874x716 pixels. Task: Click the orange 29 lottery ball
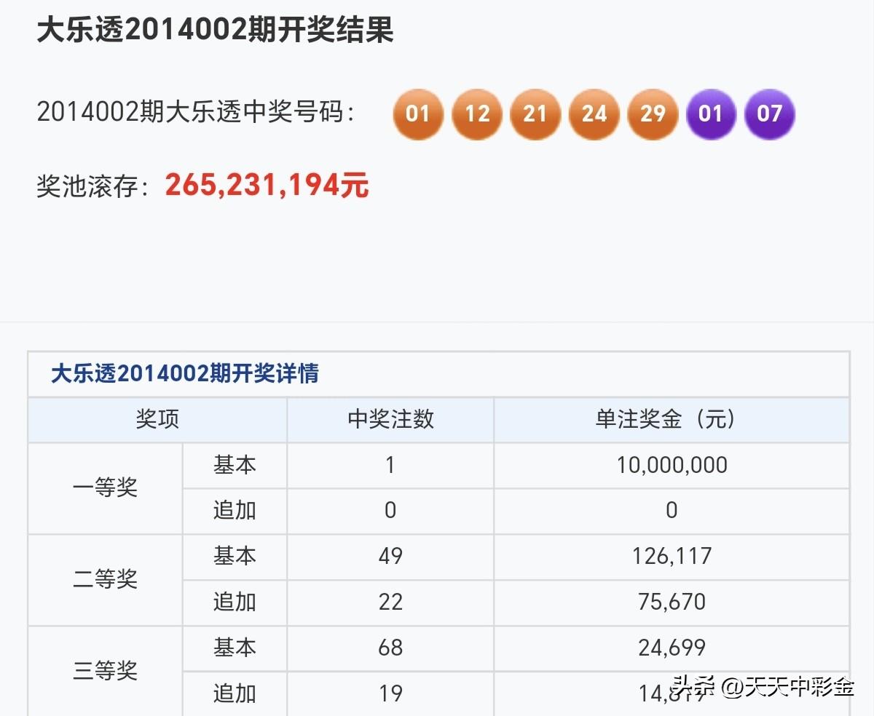[x=653, y=114]
